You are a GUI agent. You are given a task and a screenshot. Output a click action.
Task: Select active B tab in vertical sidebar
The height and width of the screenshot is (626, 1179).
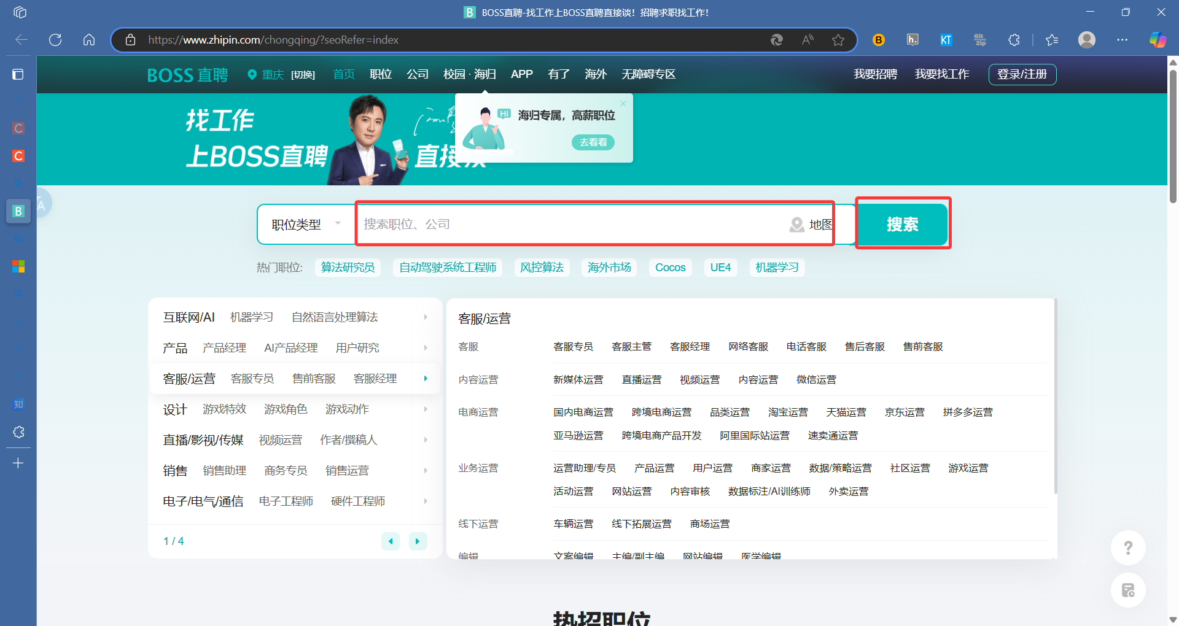tap(18, 211)
